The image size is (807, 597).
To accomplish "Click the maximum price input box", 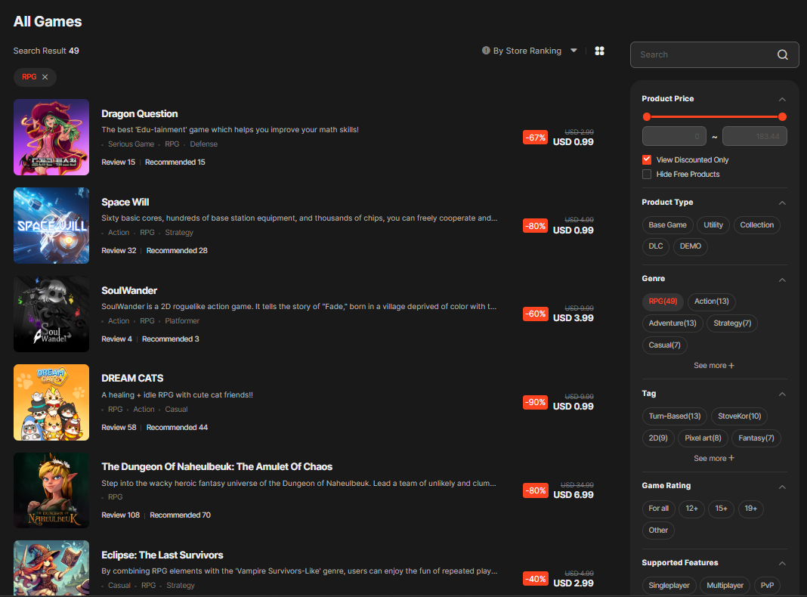I will 755,136.
